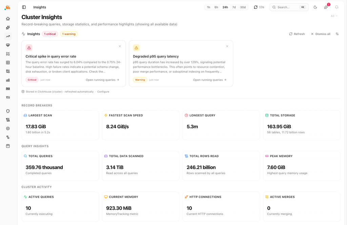Click the red triangle alert icon on the critical card
This screenshot has width=347, height=225.
point(29,48)
